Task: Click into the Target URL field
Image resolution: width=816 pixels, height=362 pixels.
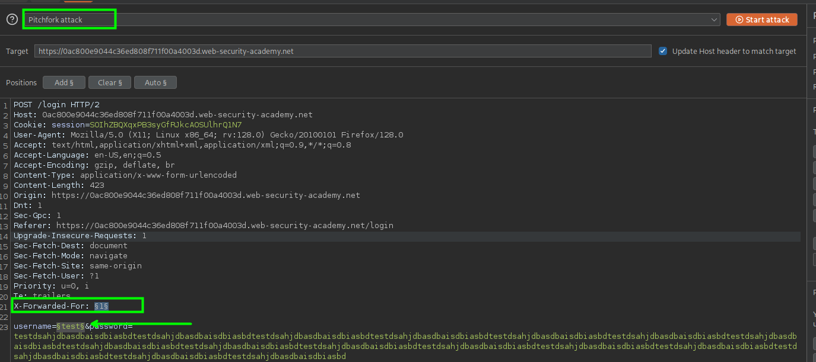Action: (x=342, y=51)
